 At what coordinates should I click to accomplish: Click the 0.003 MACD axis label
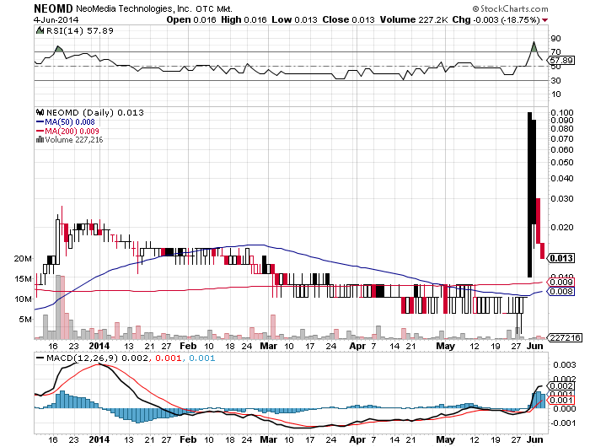[564, 365]
